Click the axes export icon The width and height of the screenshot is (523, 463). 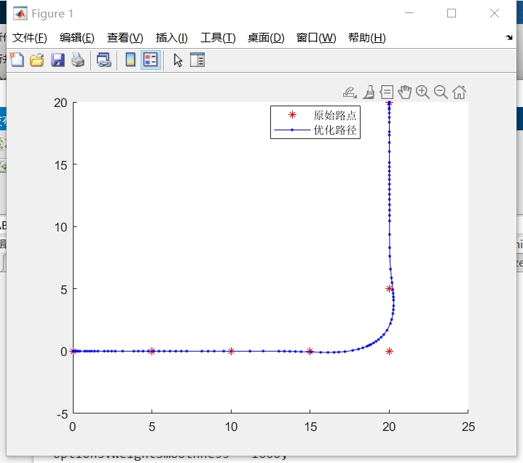(x=350, y=92)
